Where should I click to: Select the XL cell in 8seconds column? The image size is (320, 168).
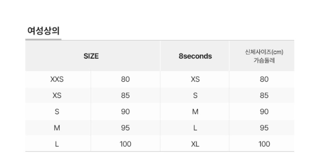[195, 144]
